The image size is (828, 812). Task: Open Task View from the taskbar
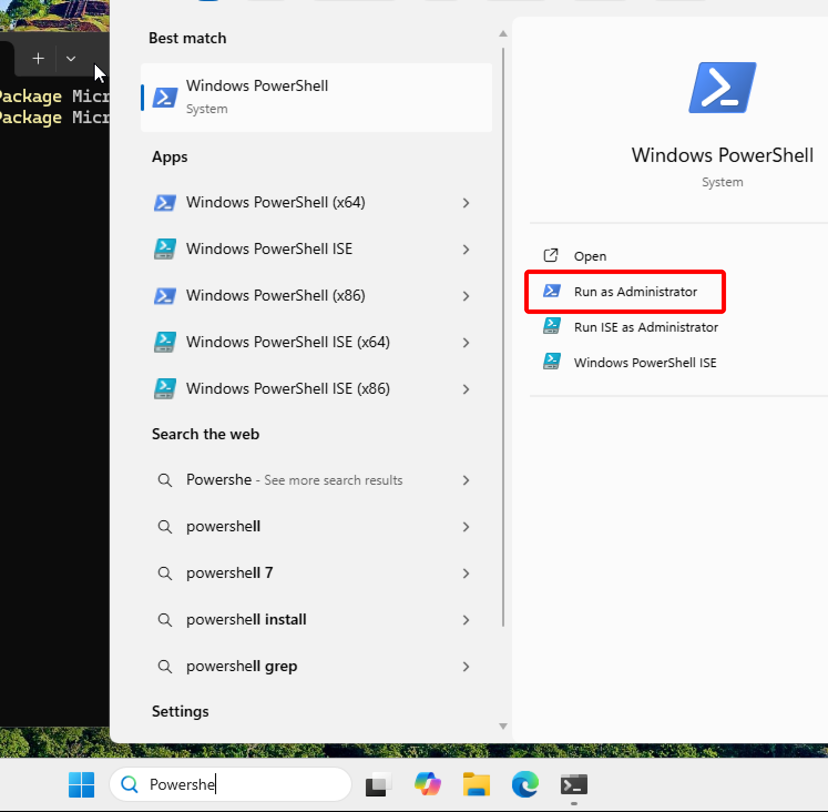click(379, 784)
